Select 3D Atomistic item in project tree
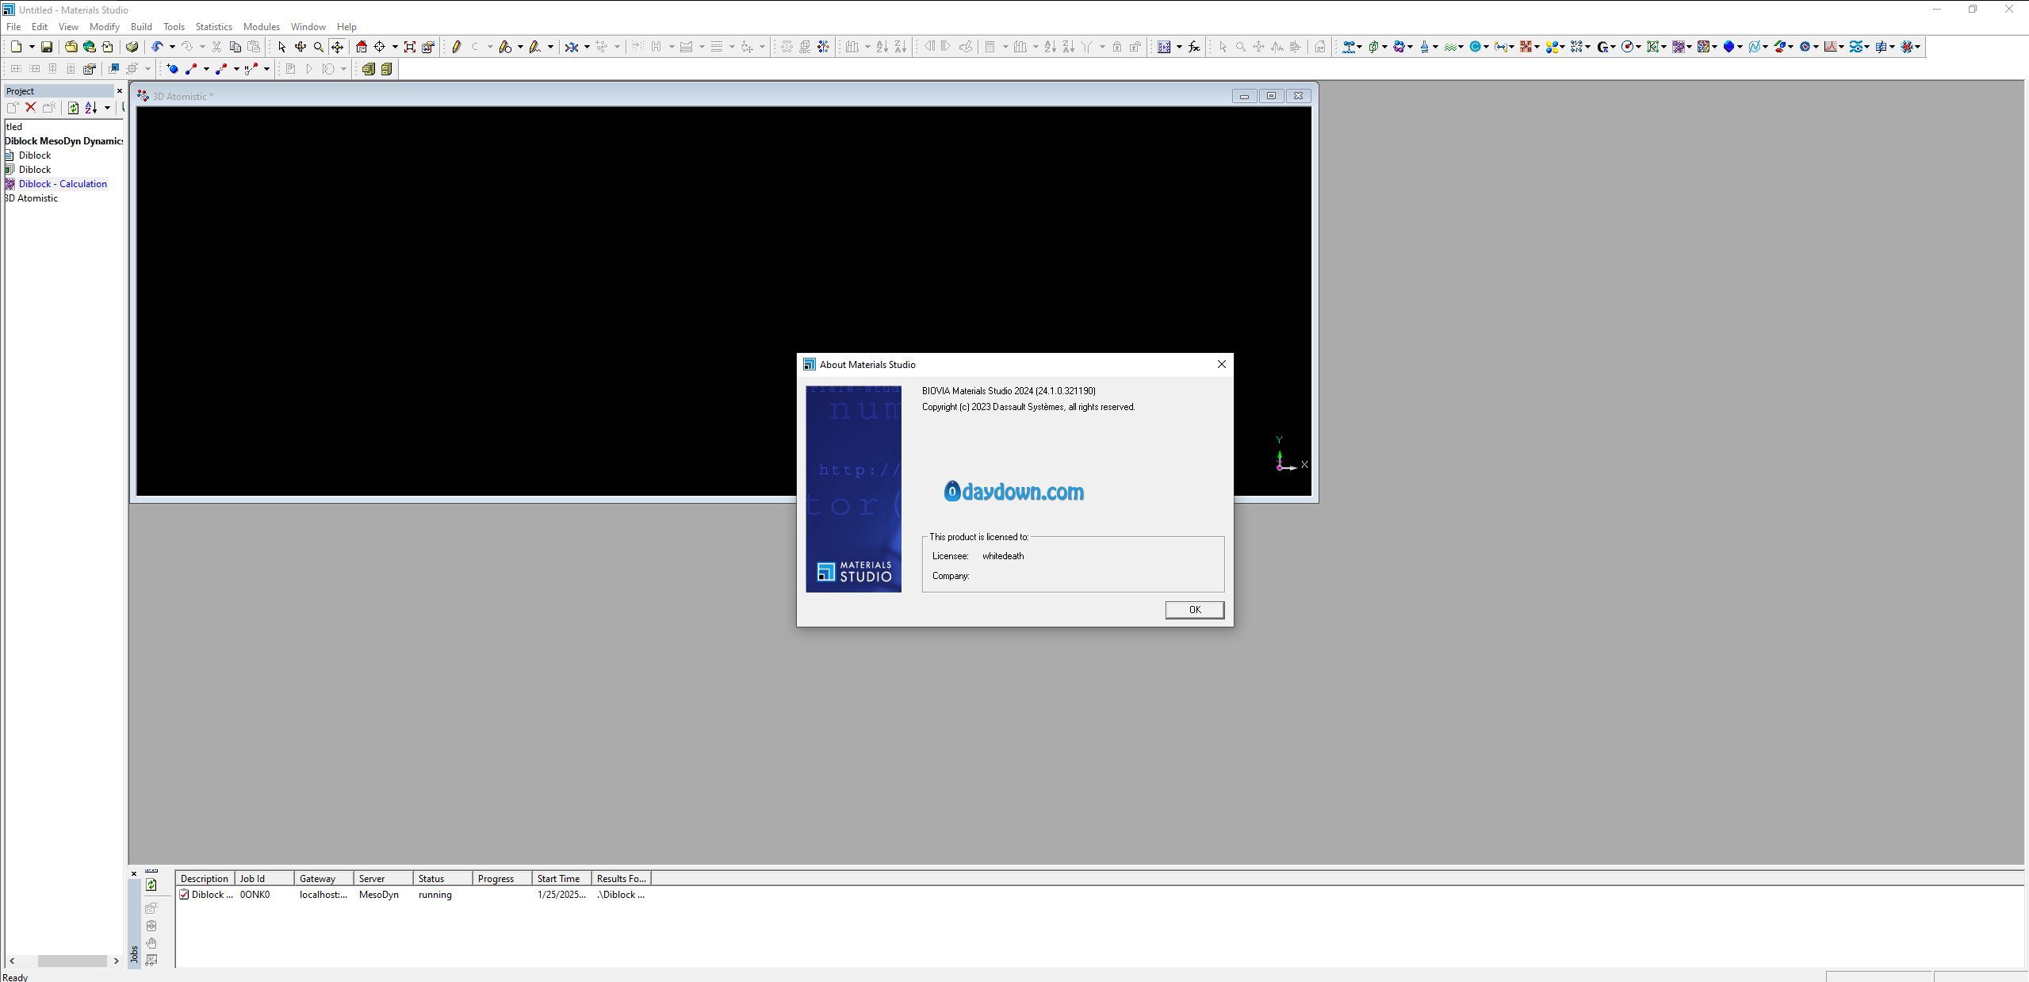The height and width of the screenshot is (982, 2029). coord(32,198)
